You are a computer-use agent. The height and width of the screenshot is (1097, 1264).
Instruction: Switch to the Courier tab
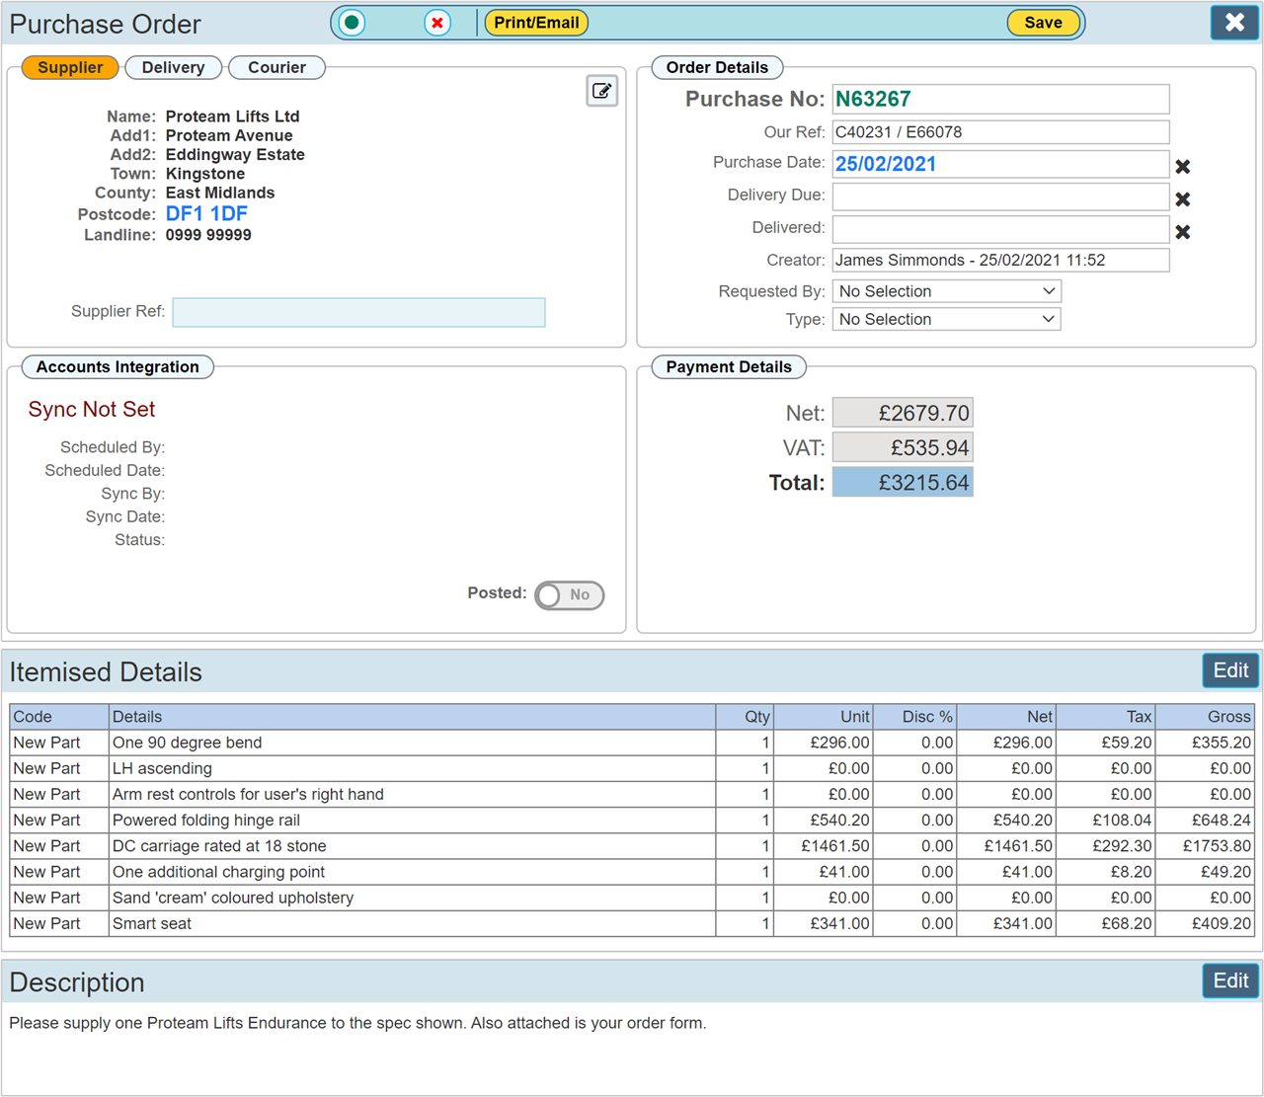pos(276,67)
